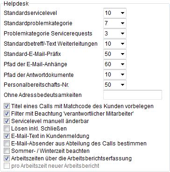Uncheck E-Mail-Text in Kundenmeldung

(x=7, y=136)
